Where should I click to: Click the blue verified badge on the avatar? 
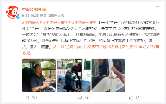[18, 17]
